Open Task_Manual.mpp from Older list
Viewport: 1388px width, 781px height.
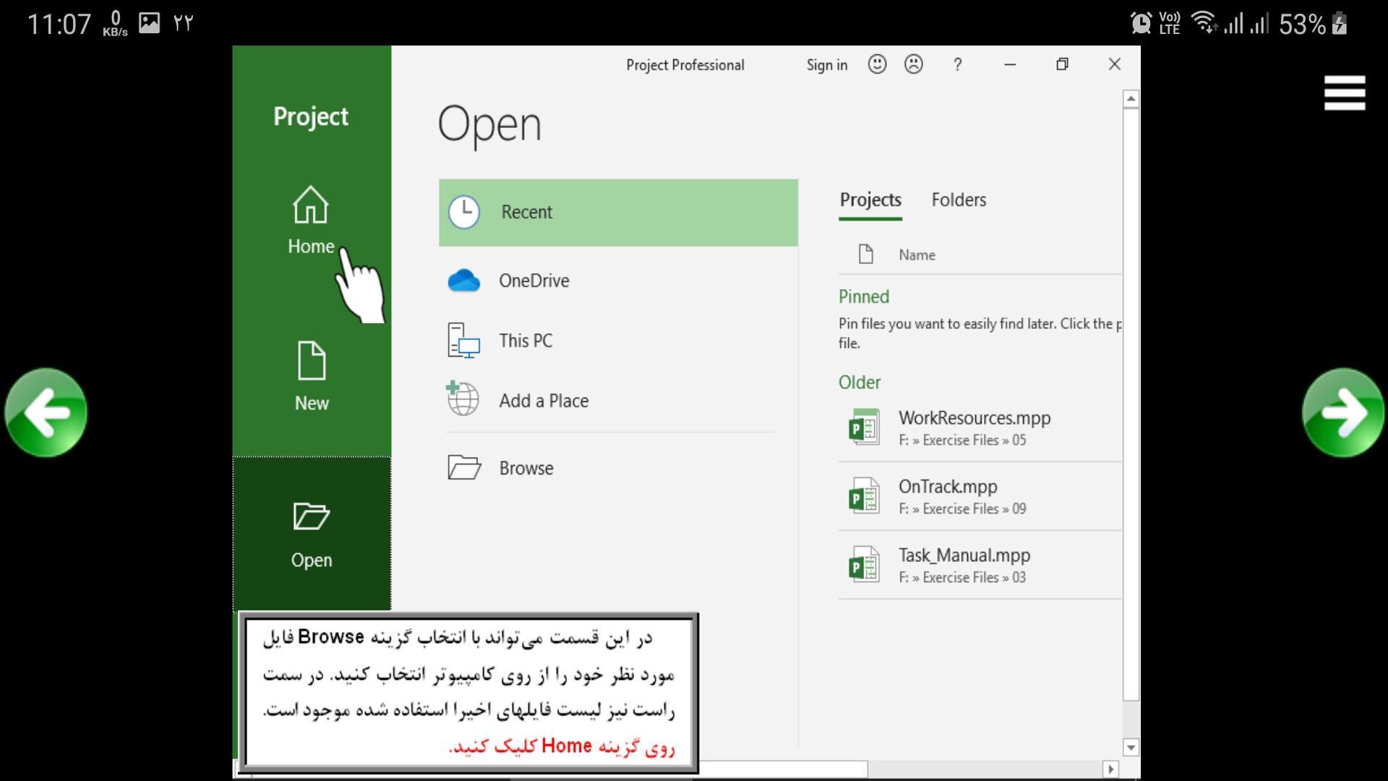980,565
